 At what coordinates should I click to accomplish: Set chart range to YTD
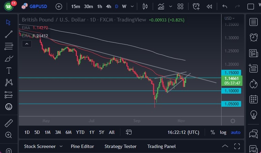pyautogui.click(x=80, y=132)
